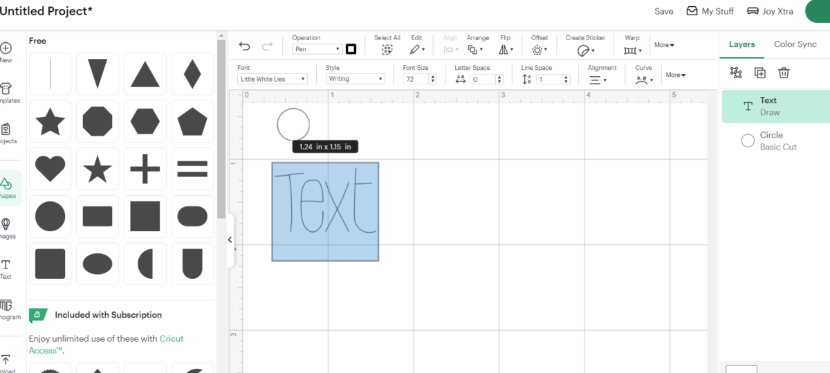Insert the oval ellipse shape
Viewport: 830px width, 373px height.
(98, 264)
